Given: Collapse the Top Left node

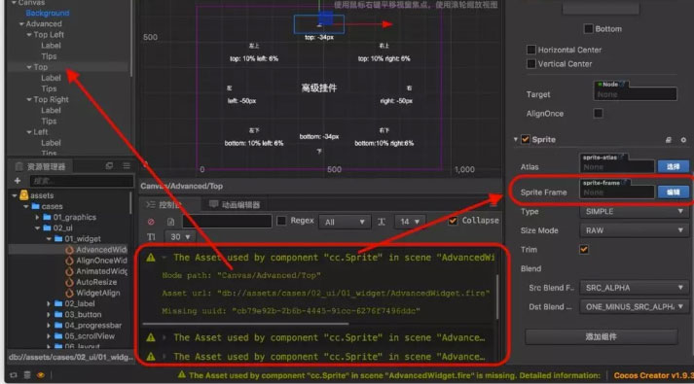Looking at the screenshot, I should 29,34.
